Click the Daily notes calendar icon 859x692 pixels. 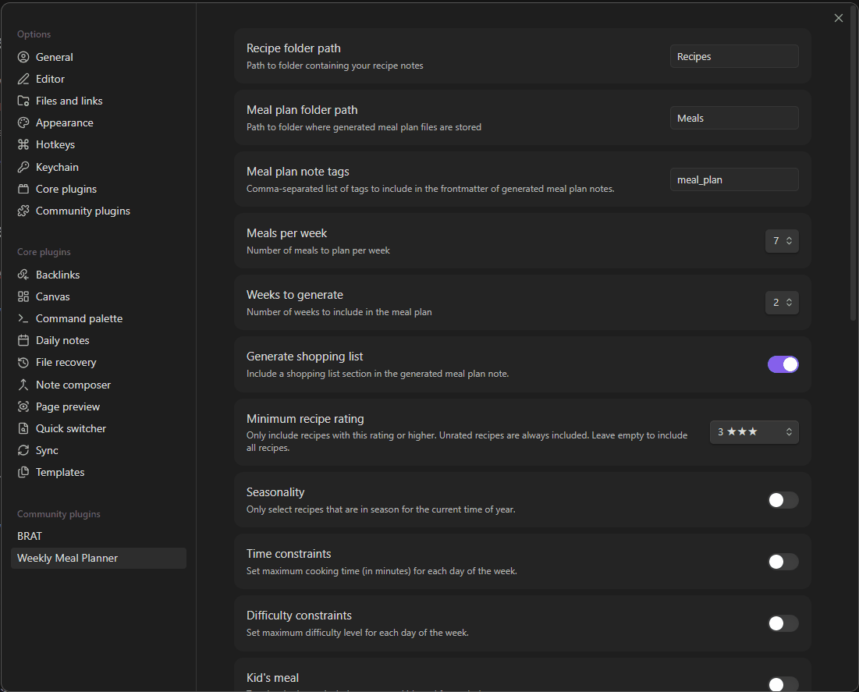(23, 340)
